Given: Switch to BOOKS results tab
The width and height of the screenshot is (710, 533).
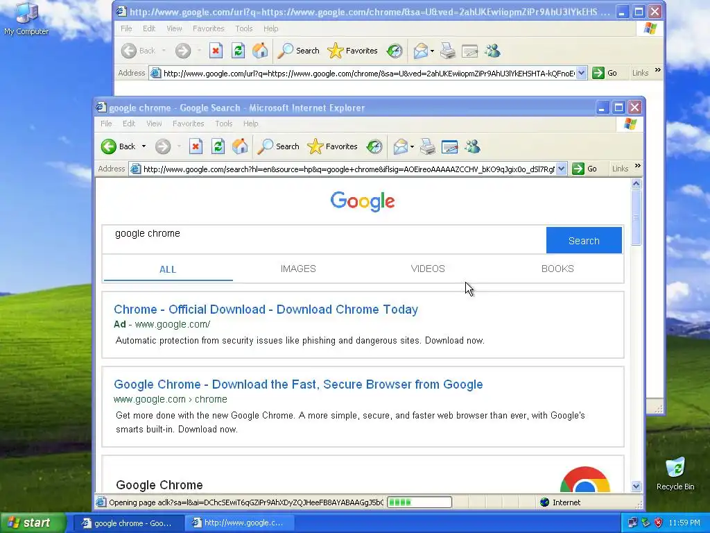Looking at the screenshot, I should coord(557,269).
